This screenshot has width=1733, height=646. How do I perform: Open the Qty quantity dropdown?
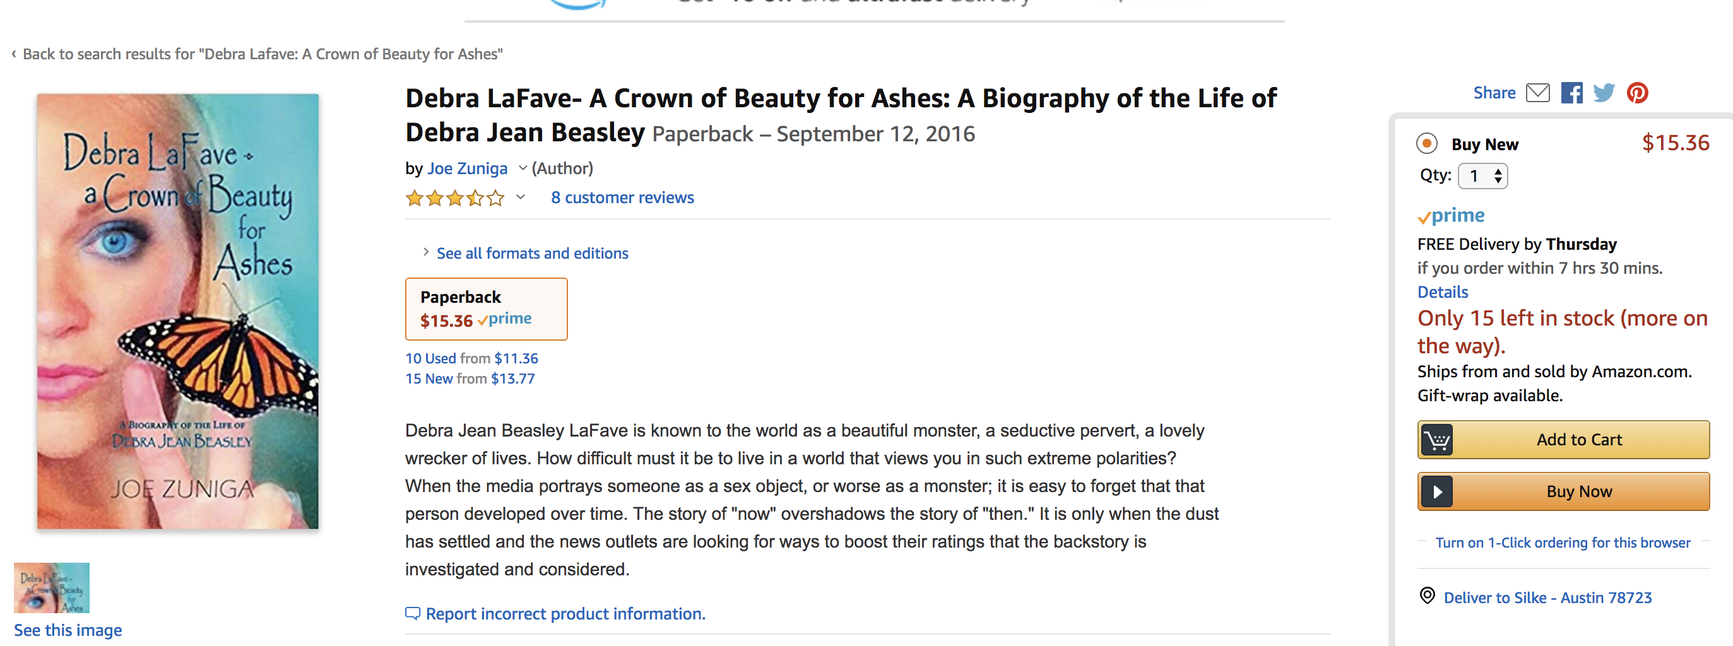coord(1482,176)
